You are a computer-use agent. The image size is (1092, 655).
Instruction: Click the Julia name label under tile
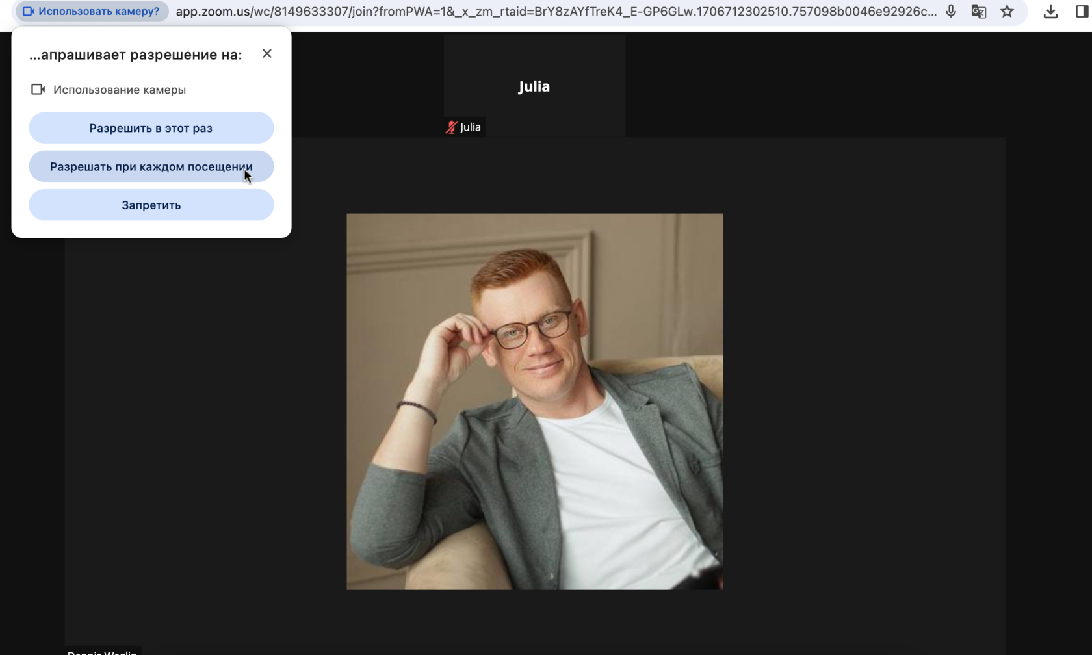pyautogui.click(x=470, y=127)
